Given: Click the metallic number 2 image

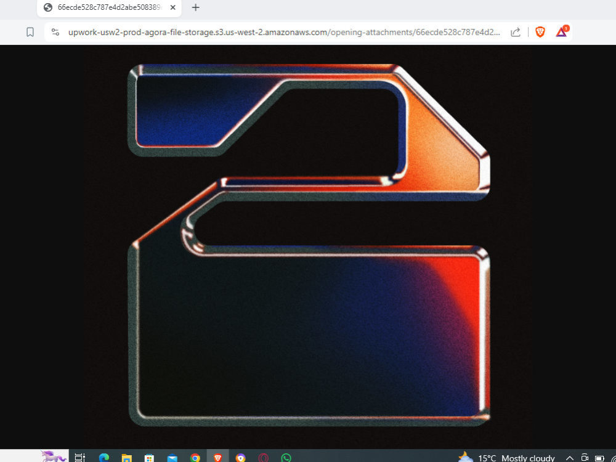Looking at the screenshot, I should [x=309, y=245].
